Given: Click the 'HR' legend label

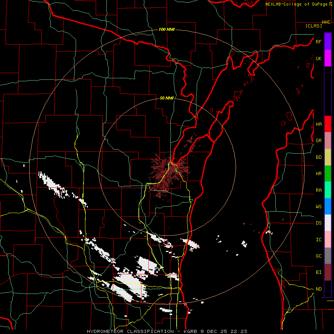Looking at the screenshot, I should [x=318, y=174].
